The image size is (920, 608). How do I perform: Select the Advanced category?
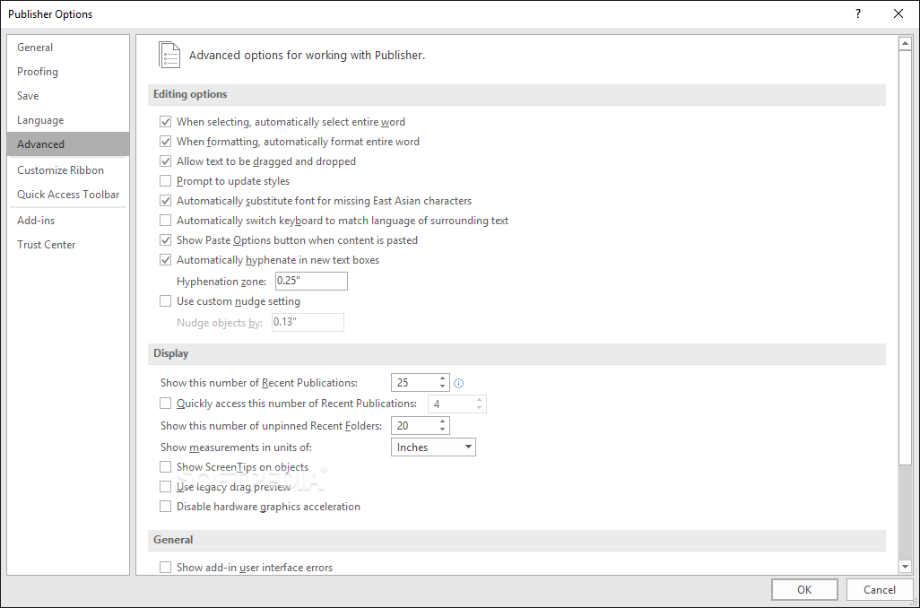tap(68, 144)
